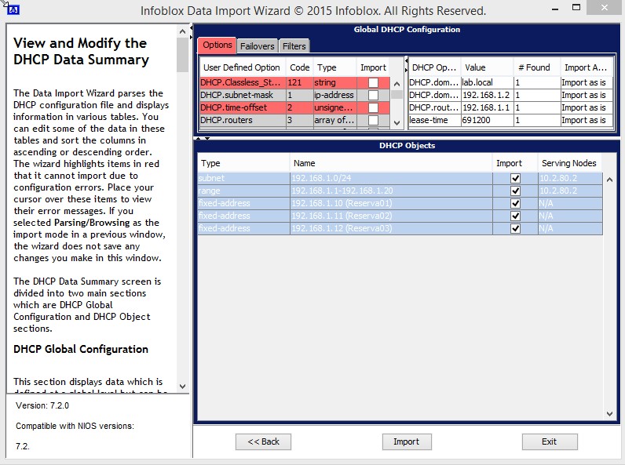Go back with the << Back button
This screenshot has height=465, width=625.
tap(264, 441)
